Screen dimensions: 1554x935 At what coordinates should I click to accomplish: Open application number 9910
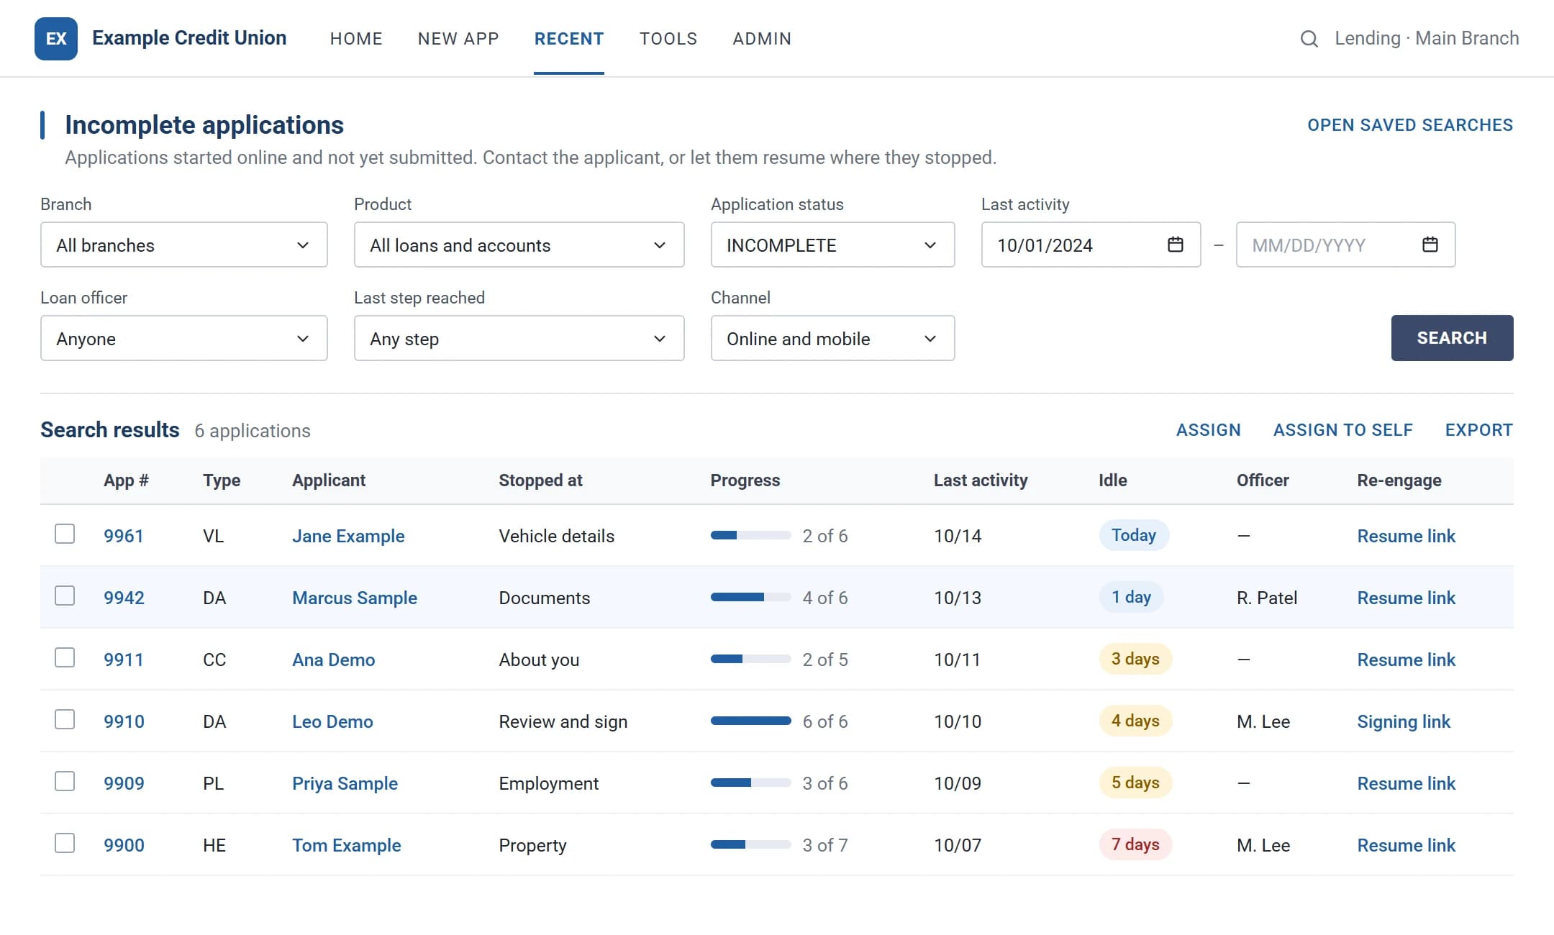[124, 721]
